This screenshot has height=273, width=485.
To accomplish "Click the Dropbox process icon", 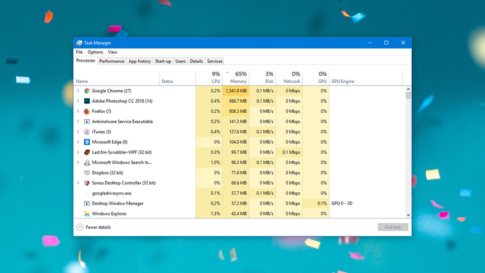I will click(x=87, y=172).
